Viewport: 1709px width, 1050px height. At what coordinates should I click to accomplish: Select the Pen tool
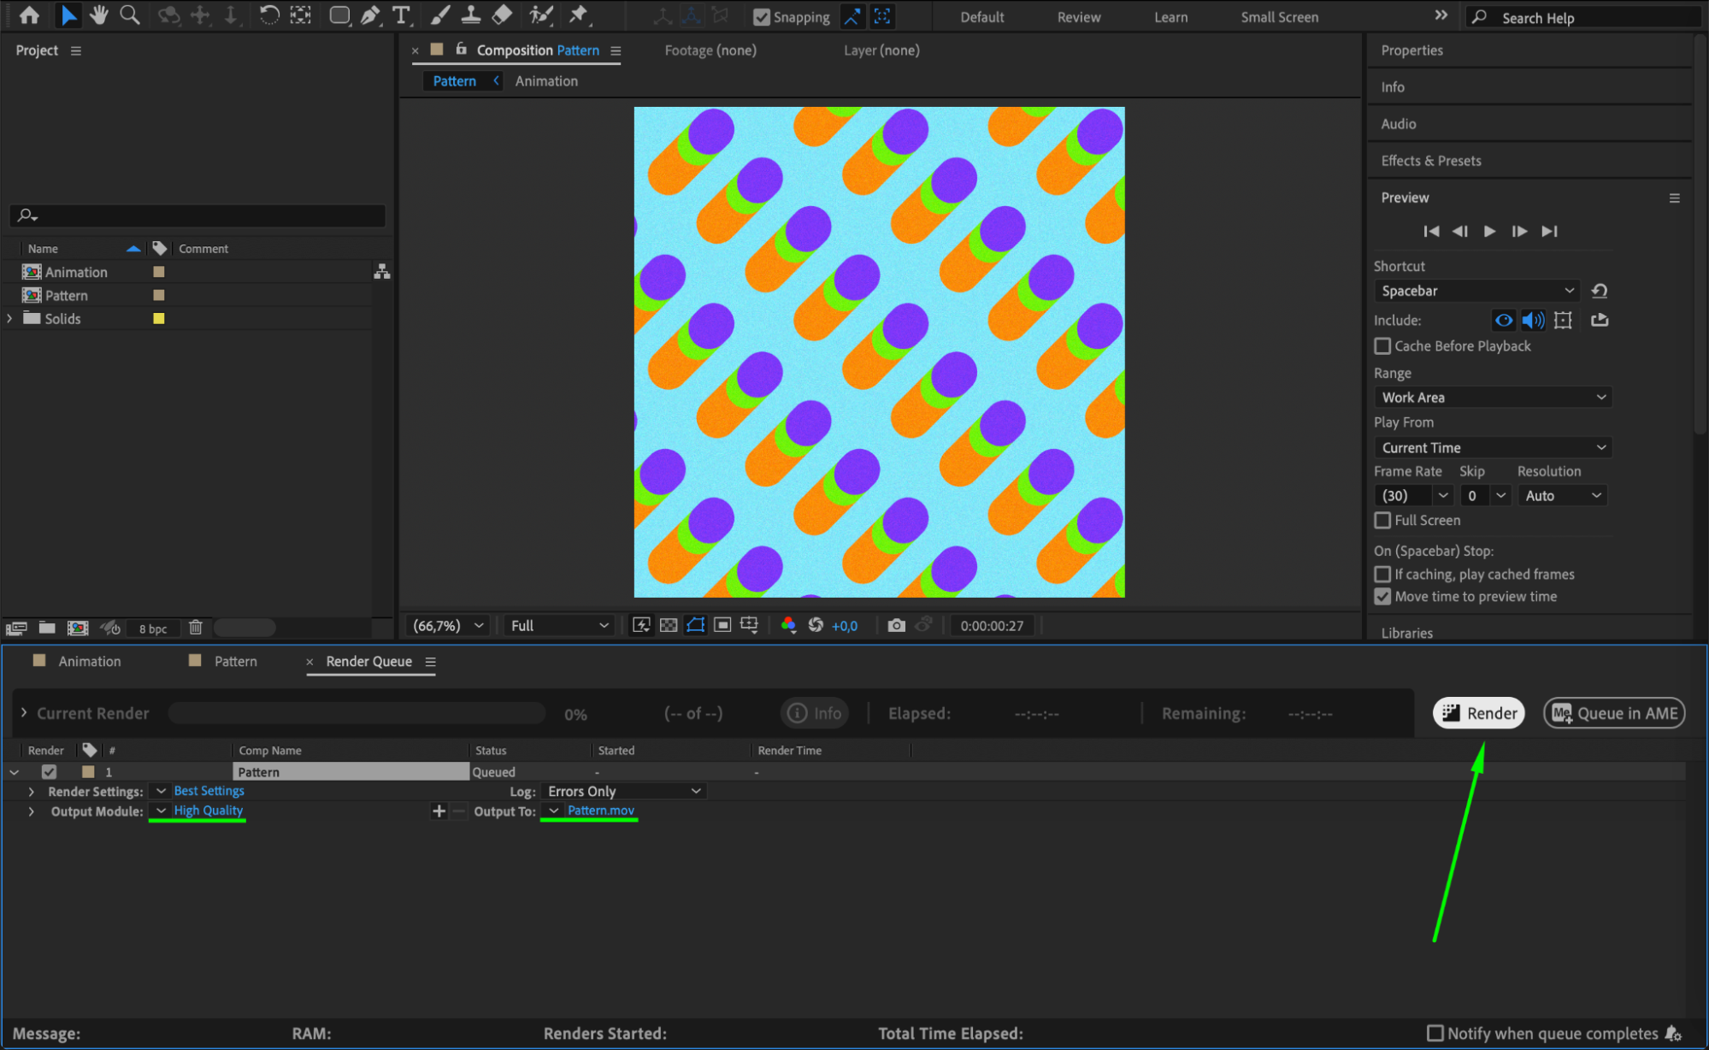pos(370,15)
